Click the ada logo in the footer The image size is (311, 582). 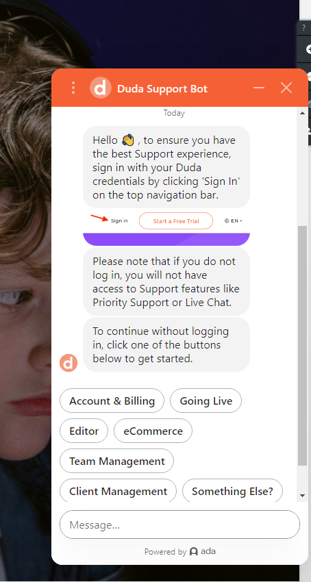(203, 551)
